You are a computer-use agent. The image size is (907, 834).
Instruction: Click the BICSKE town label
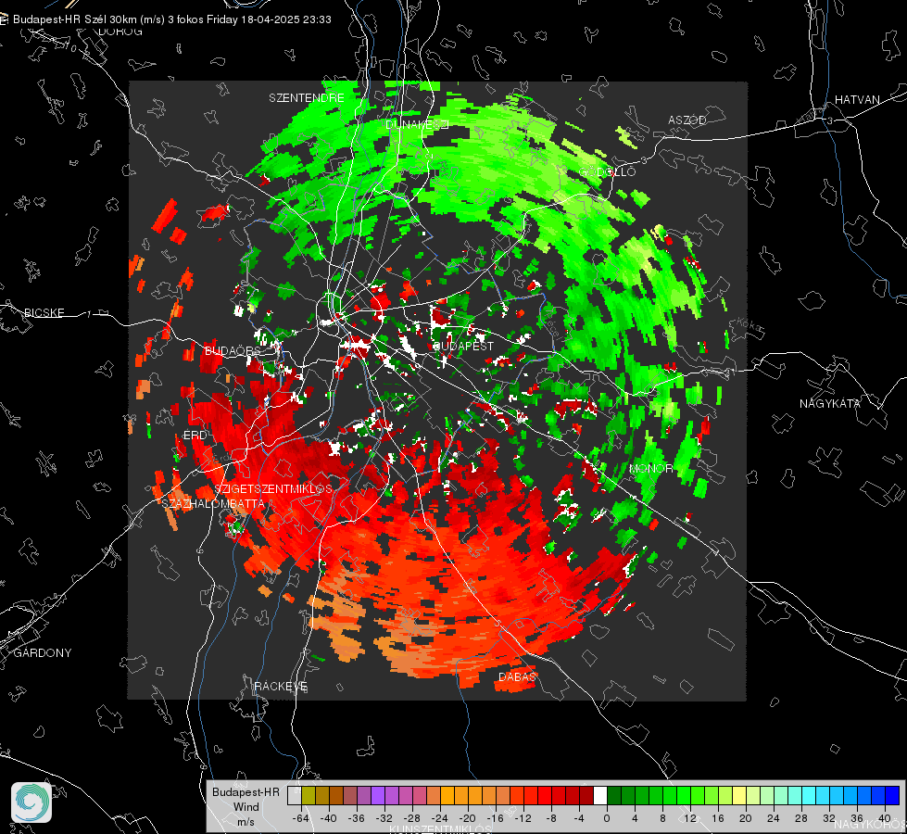44,312
